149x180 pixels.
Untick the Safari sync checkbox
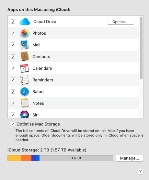click(x=13, y=91)
